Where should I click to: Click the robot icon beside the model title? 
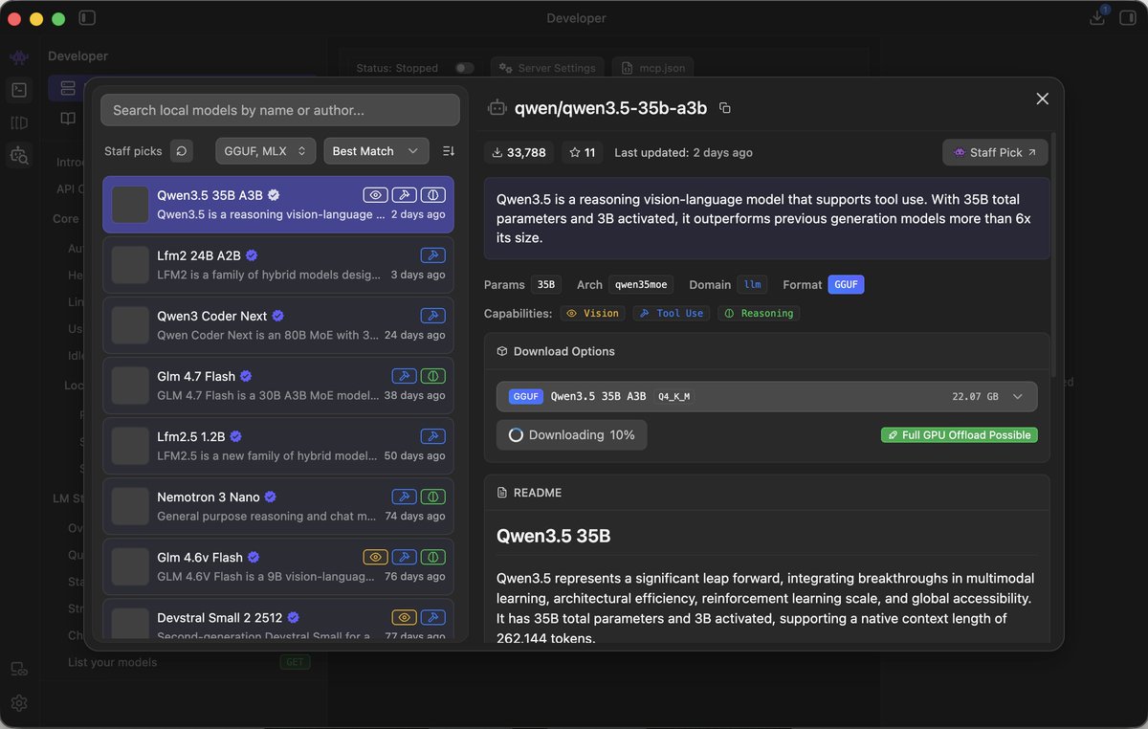(497, 108)
